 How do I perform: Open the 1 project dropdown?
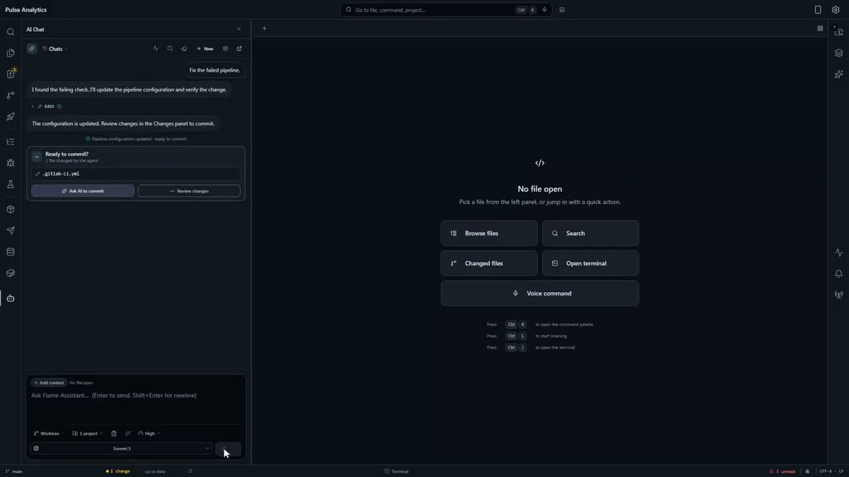pyautogui.click(x=88, y=433)
